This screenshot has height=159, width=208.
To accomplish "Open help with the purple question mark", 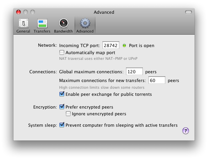I will (185, 131).
